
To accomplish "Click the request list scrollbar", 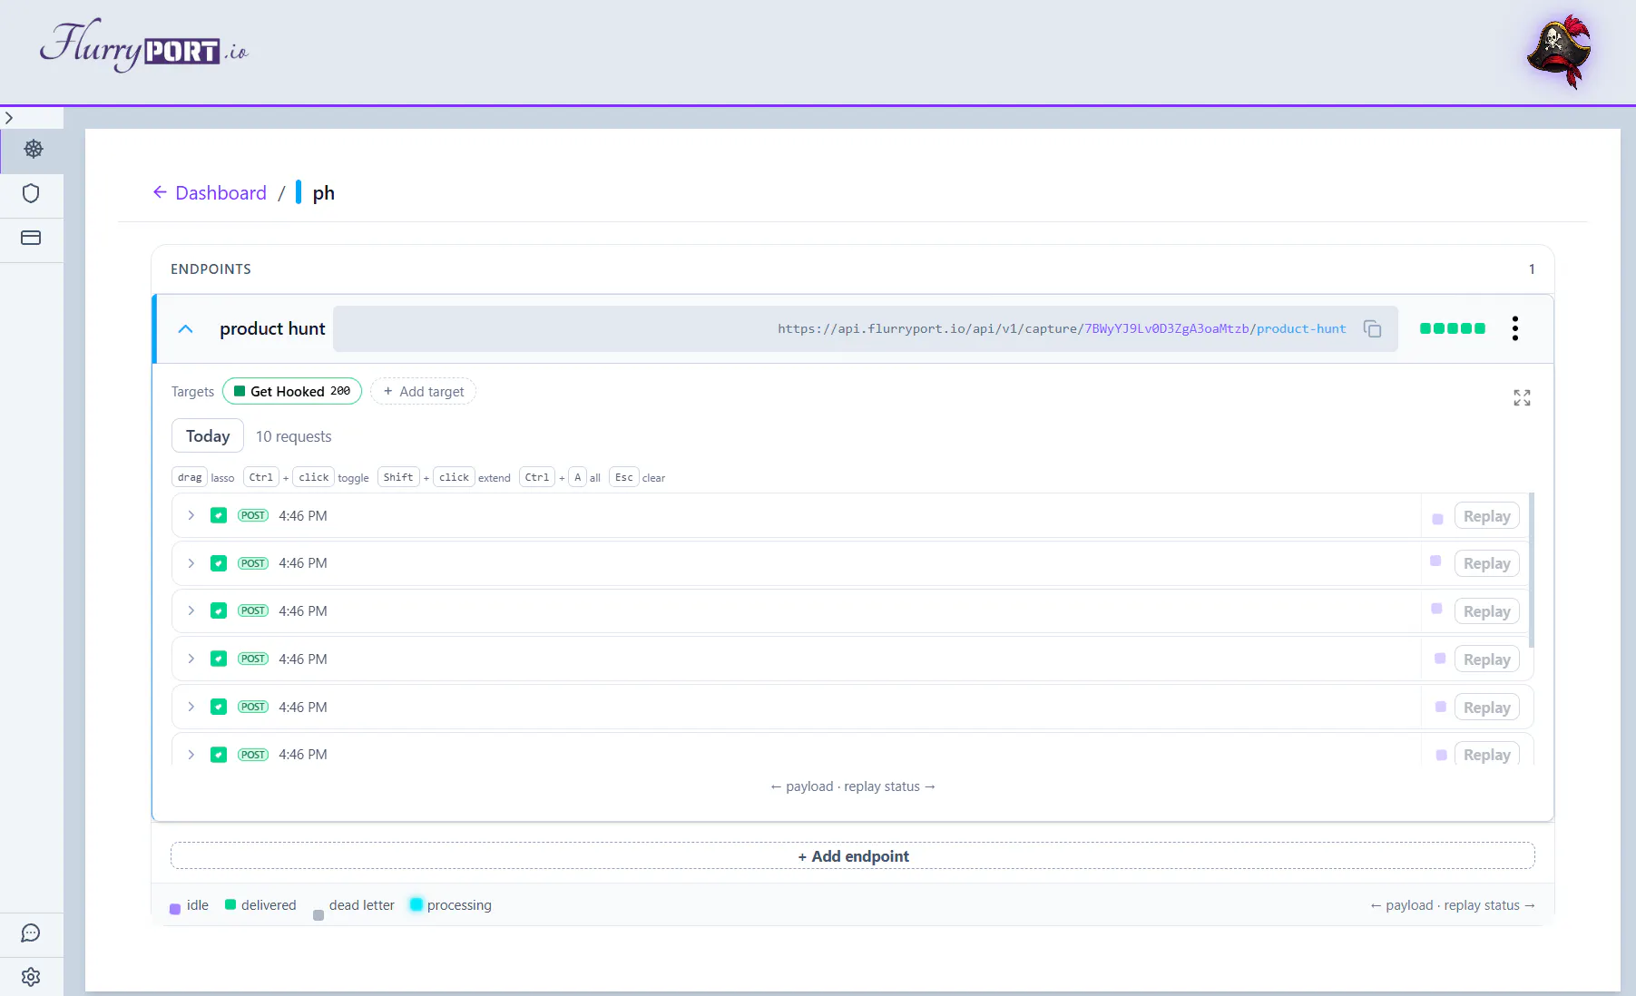I will [1532, 570].
